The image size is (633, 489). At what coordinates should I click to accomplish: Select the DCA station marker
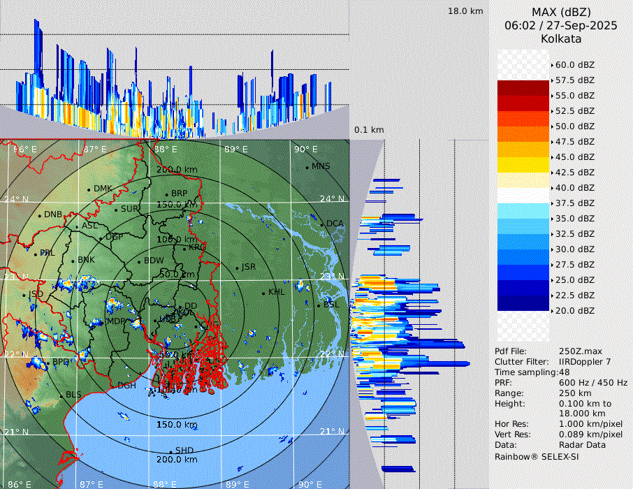[x=322, y=224]
